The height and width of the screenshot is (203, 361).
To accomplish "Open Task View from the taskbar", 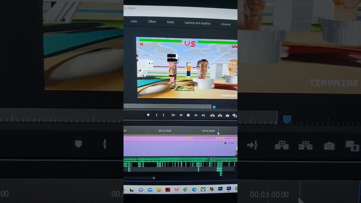I will (132, 190).
